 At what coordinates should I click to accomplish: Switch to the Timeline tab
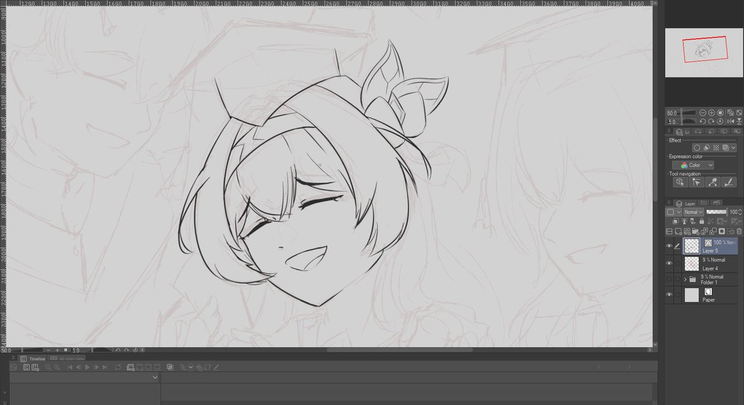point(32,359)
